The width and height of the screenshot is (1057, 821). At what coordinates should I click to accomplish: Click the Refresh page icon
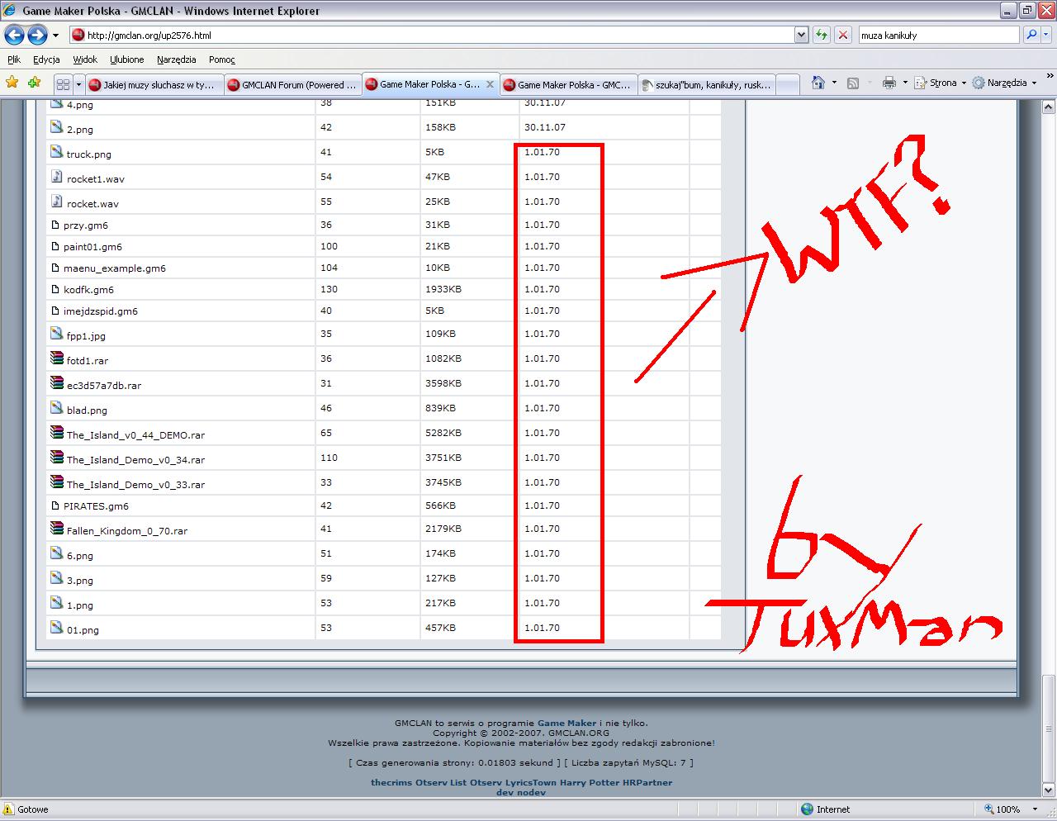click(822, 35)
